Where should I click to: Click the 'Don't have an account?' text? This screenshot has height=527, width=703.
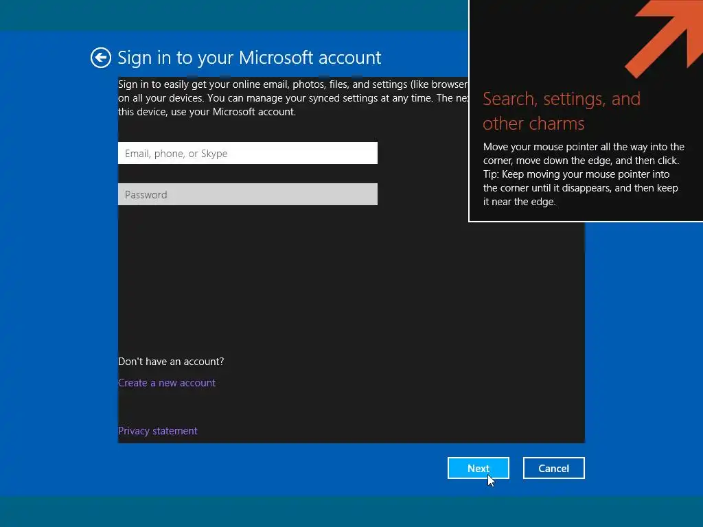tap(171, 362)
